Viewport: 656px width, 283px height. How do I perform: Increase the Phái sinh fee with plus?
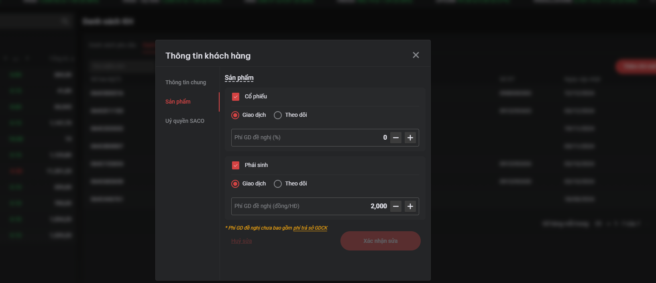click(x=410, y=206)
